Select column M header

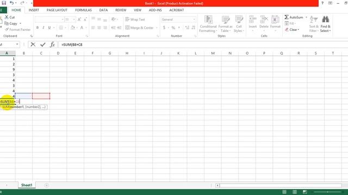(213, 53)
